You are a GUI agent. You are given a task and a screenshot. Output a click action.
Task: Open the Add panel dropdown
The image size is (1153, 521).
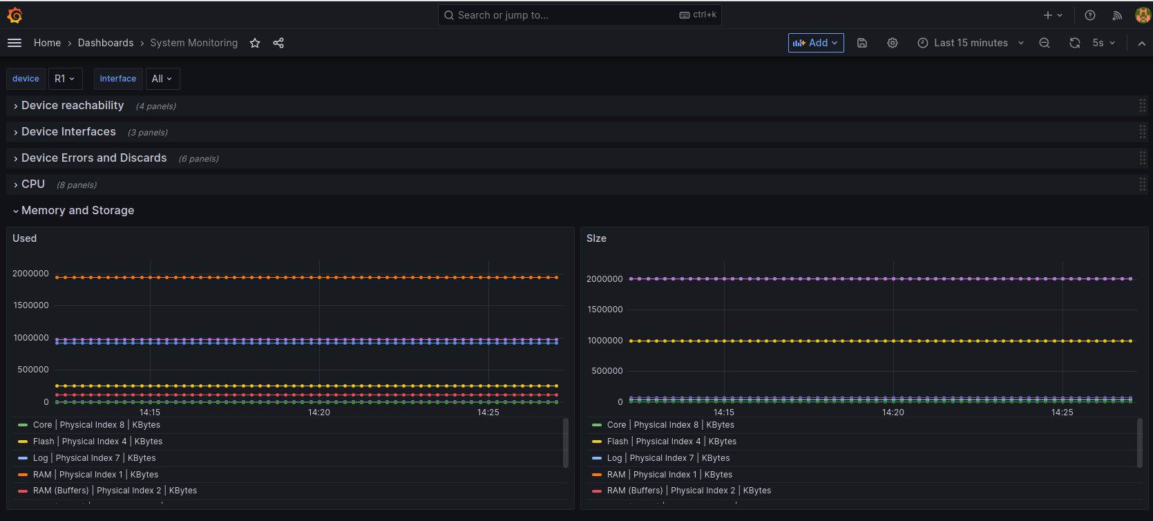pos(816,43)
